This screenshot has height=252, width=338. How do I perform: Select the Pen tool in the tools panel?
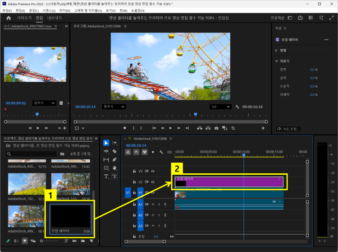(x=114, y=159)
